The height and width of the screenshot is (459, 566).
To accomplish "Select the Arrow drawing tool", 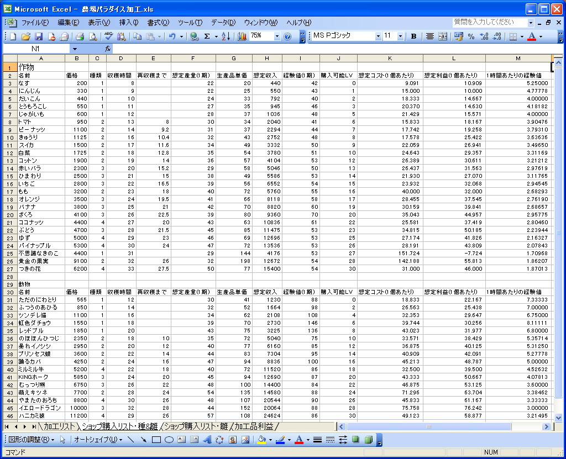I will pyautogui.click(x=144, y=440).
